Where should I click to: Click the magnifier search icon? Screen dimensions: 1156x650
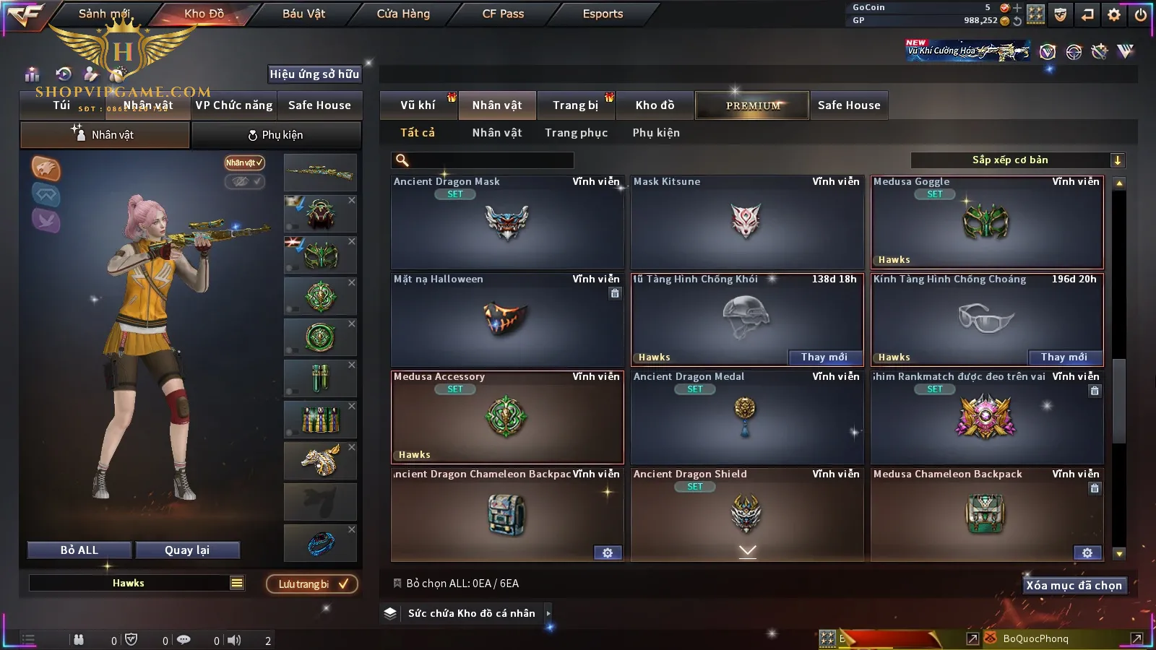pos(402,160)
